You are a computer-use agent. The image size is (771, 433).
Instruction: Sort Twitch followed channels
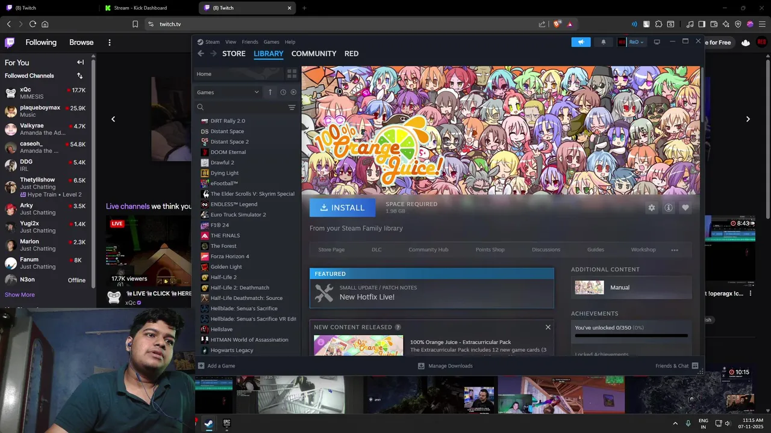(x=80, y=76)
